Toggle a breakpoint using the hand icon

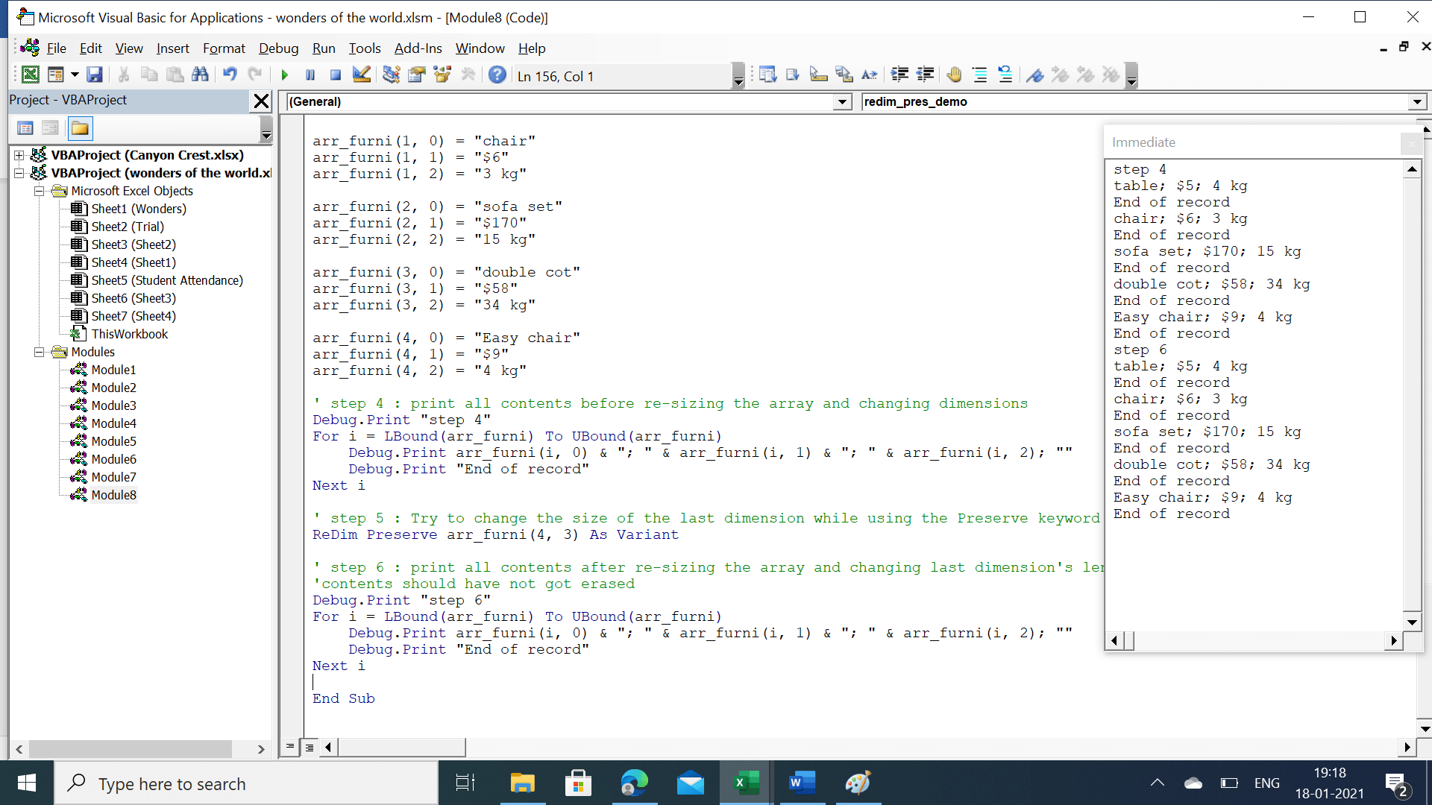coord(955,75)
